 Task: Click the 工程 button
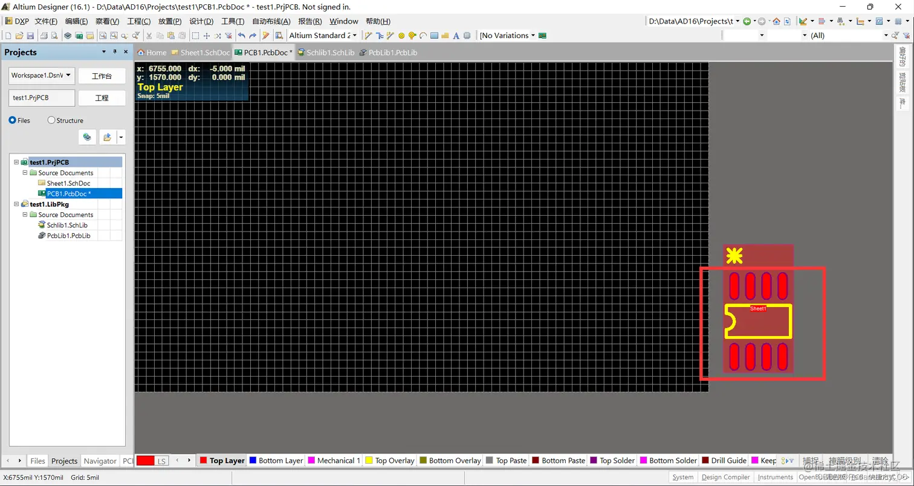pos(102,98)
